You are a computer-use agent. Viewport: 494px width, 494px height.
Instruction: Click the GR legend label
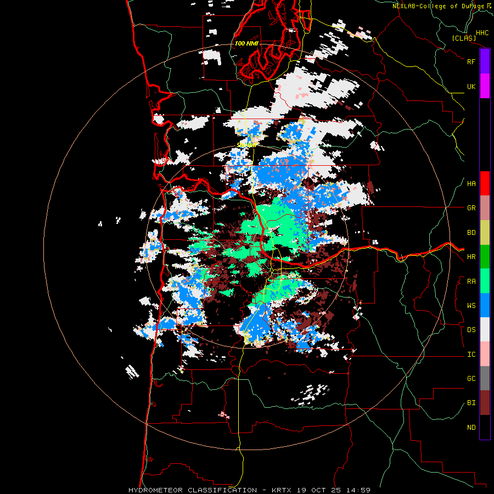pyautogui.click(x=471, y=208)
